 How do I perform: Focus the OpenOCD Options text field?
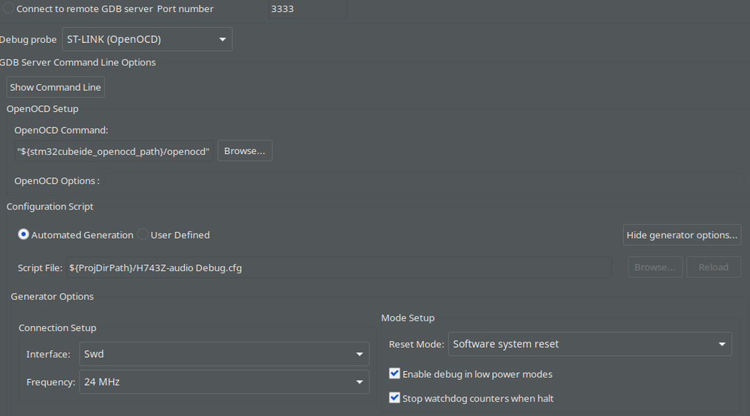(420, 181)
